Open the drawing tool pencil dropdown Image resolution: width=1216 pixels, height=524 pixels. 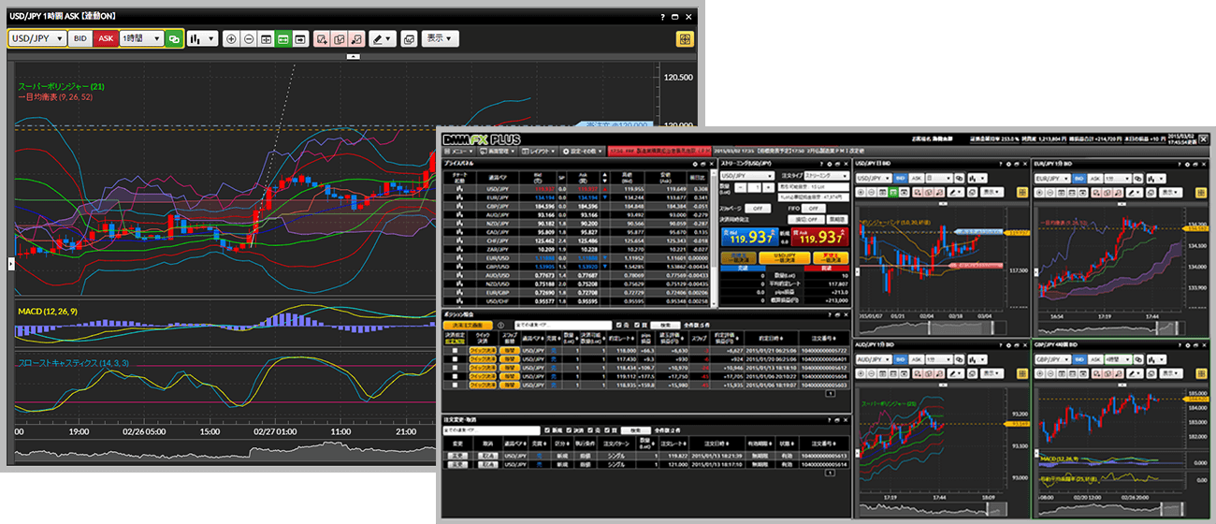pyautogui.click(x=383, y=38)
